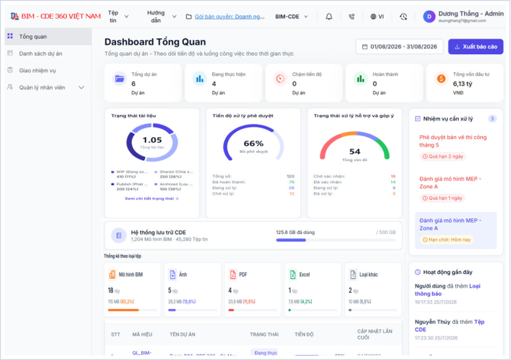
Task: Expand the Tệp tin dropdown menu
Action: click(x=118, y=17)
